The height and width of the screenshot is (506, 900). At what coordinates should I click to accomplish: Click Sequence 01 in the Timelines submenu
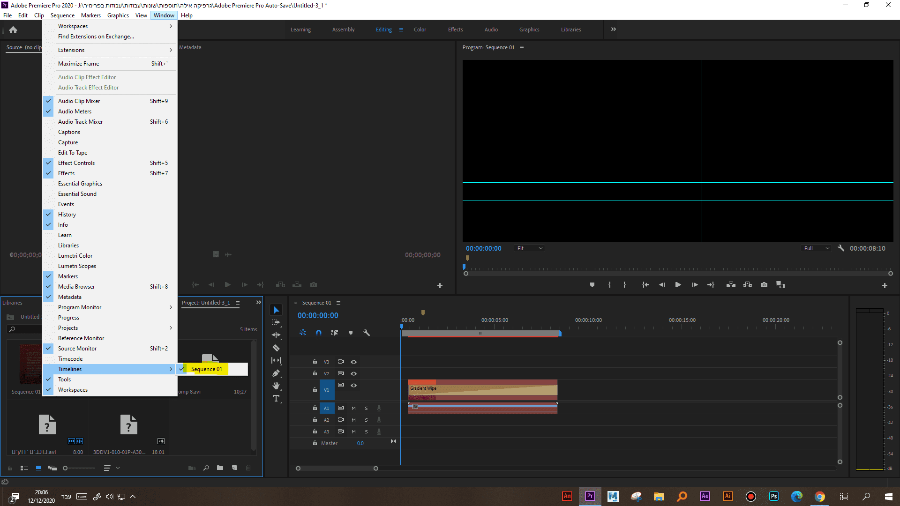coord(206,369)
